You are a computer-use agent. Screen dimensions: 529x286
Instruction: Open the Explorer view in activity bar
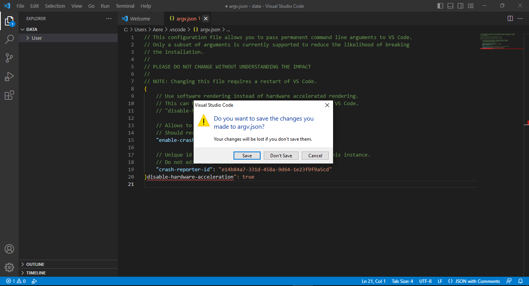(9, 21)
